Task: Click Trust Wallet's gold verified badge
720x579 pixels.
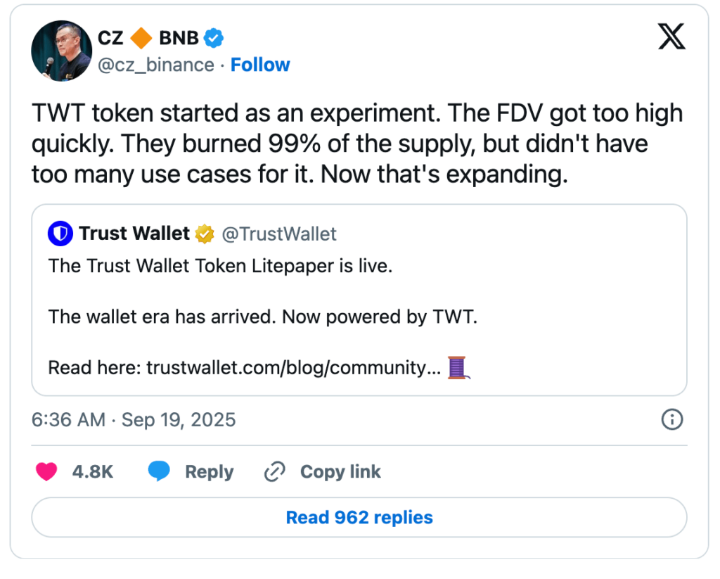Action: 204,233
